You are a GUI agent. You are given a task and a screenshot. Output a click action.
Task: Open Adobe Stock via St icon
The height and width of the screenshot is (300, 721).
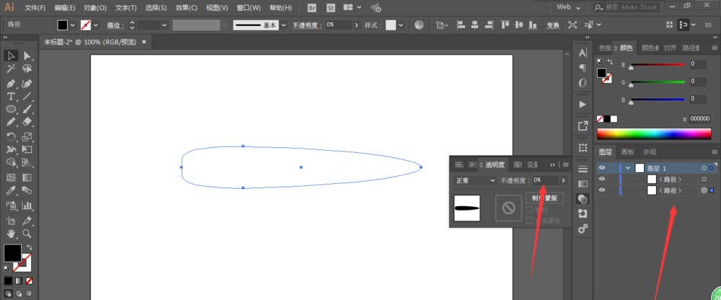point(331,8)
